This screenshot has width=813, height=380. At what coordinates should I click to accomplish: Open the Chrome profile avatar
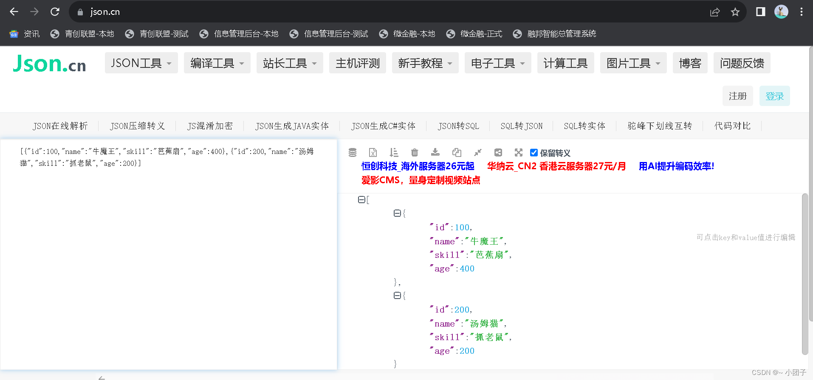(781, 12)
